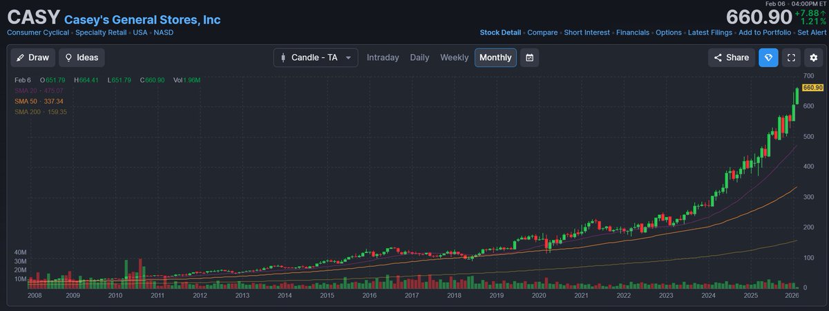This screenshot has height=311, width=829.
Task: Open the Financials page
Action: click(632, 32)
